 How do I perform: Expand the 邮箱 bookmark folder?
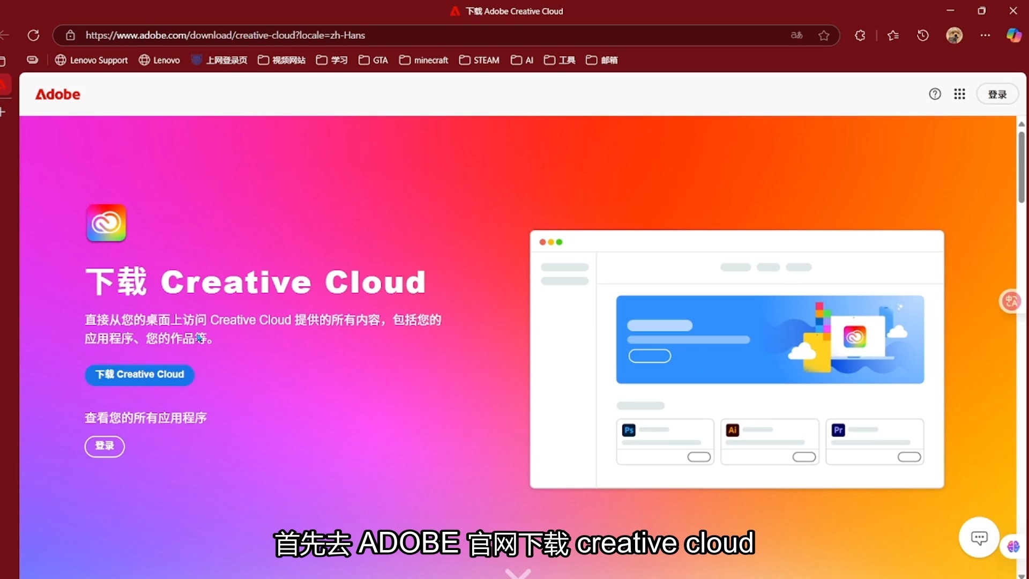pos(602,60)
